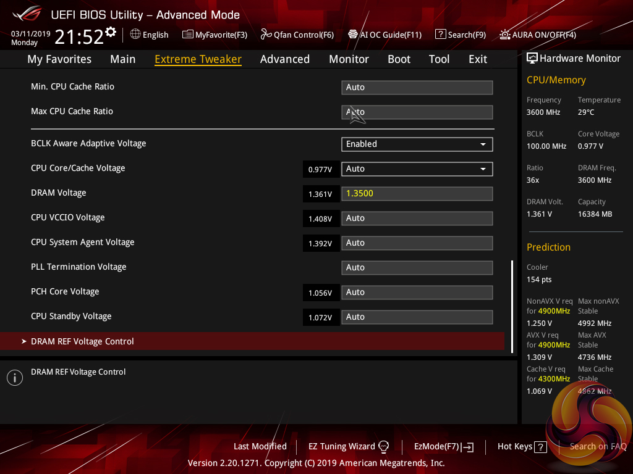
Task: Open the My Favorites tab
Action: coord(59,59)
